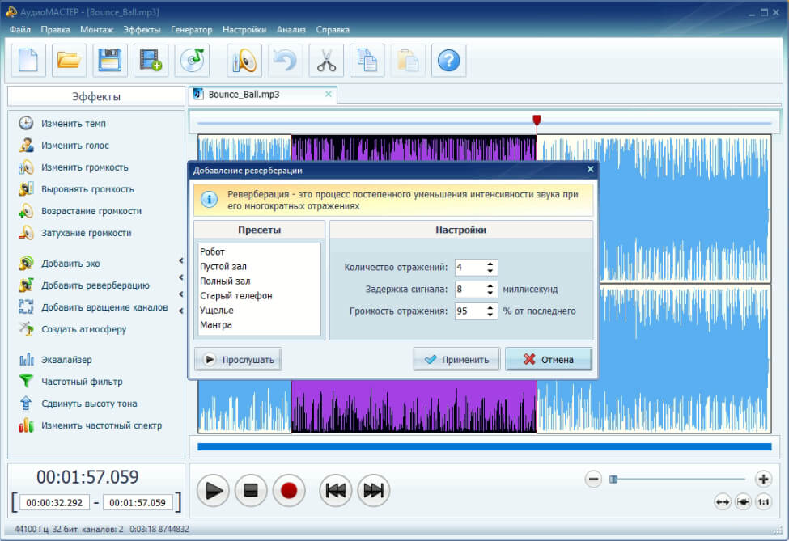Click the Задержка сигнала value field

pyautogui.click(x=469, y=290)
